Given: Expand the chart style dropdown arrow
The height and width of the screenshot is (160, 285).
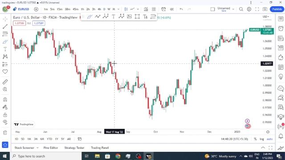Looking at the screenshot, I should click(x=138, y=9).
